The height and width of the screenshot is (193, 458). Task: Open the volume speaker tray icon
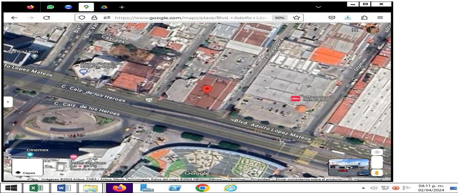point(374,188)
